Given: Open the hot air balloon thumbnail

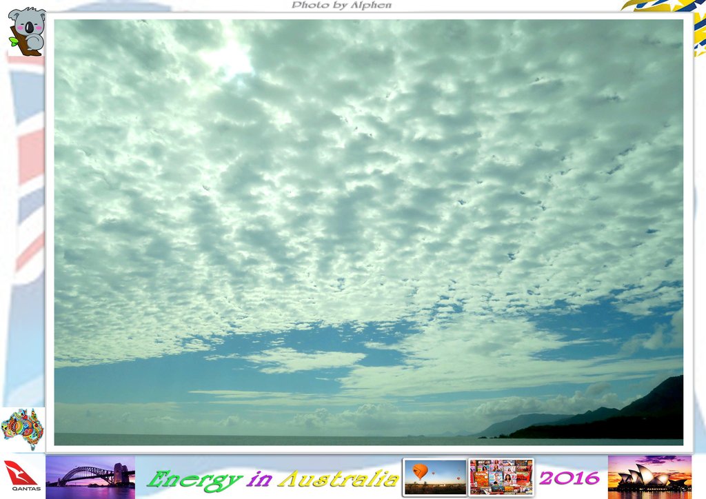Looking at the screenshot, I should (435, 476).
